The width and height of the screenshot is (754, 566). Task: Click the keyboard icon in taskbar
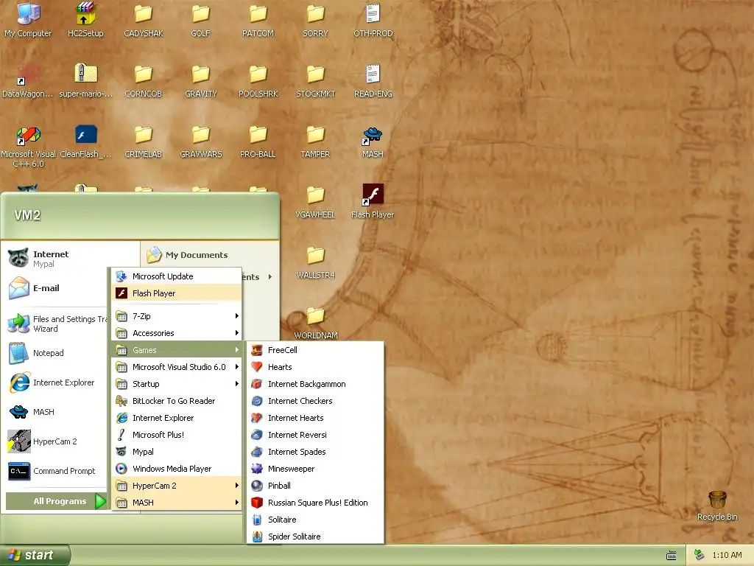pos(672,556)
